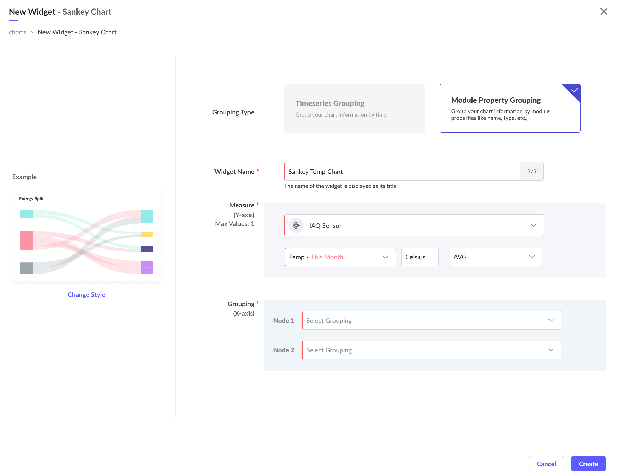Select Timeseries Grouping option

point(354,108)
